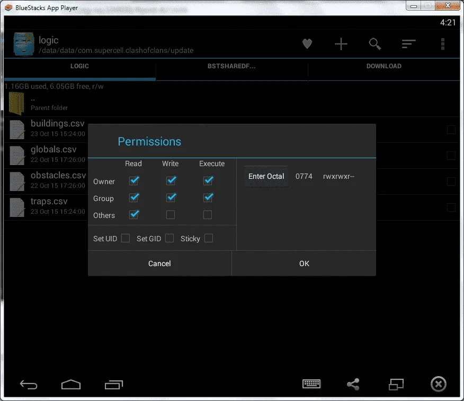Enable Others Execute permission
The image size is (464, 401).
208,215
